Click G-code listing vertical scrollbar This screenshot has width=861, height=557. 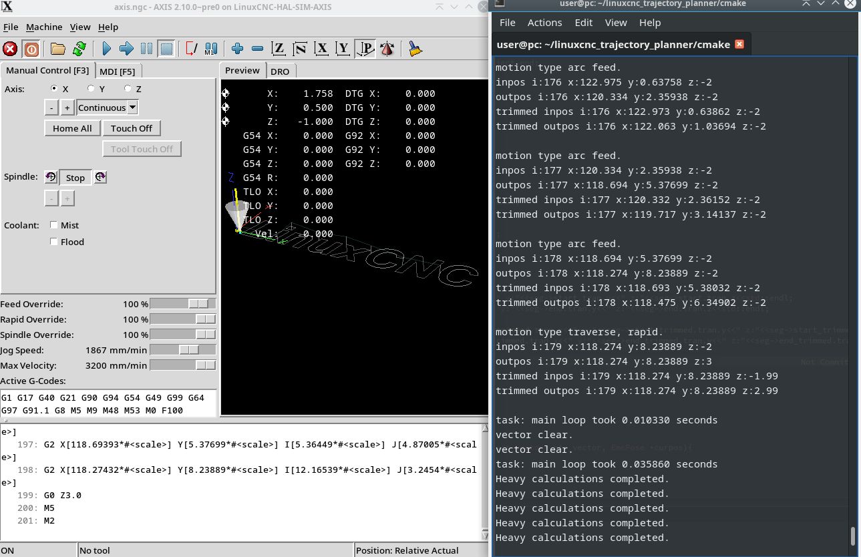tap(484, 482)
